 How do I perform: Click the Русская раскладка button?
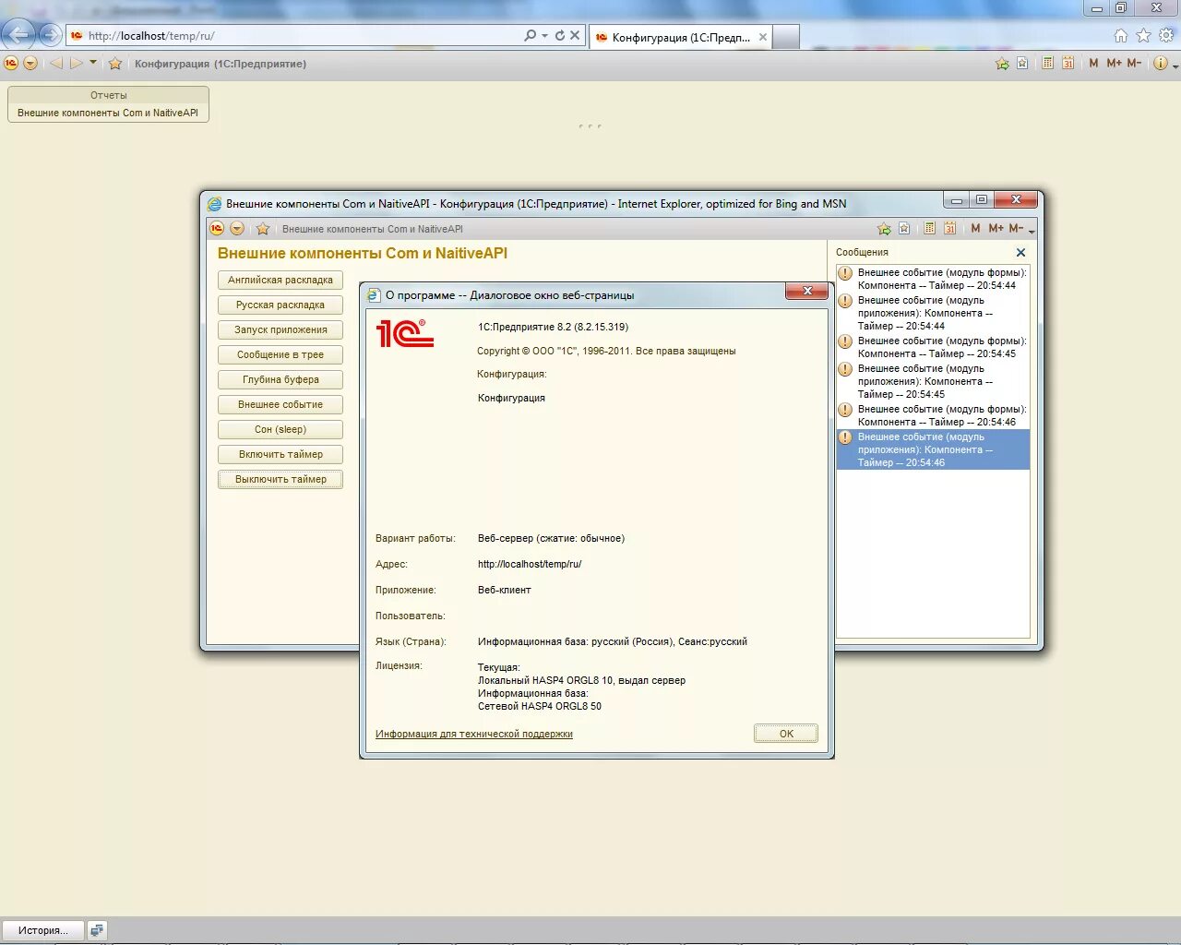point(280,305)
